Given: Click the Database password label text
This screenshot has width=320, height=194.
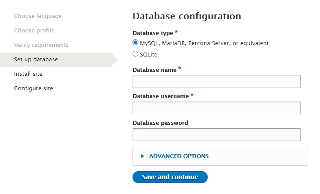Looking at the screenshot, I should pyautogui.click(x=160, y=123).
